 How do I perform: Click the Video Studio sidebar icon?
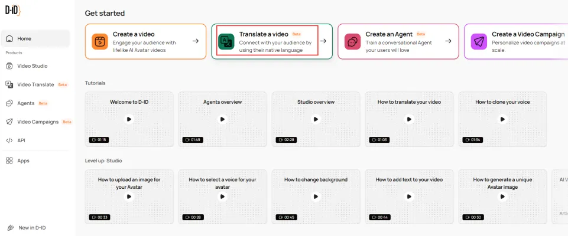[9, 65]
